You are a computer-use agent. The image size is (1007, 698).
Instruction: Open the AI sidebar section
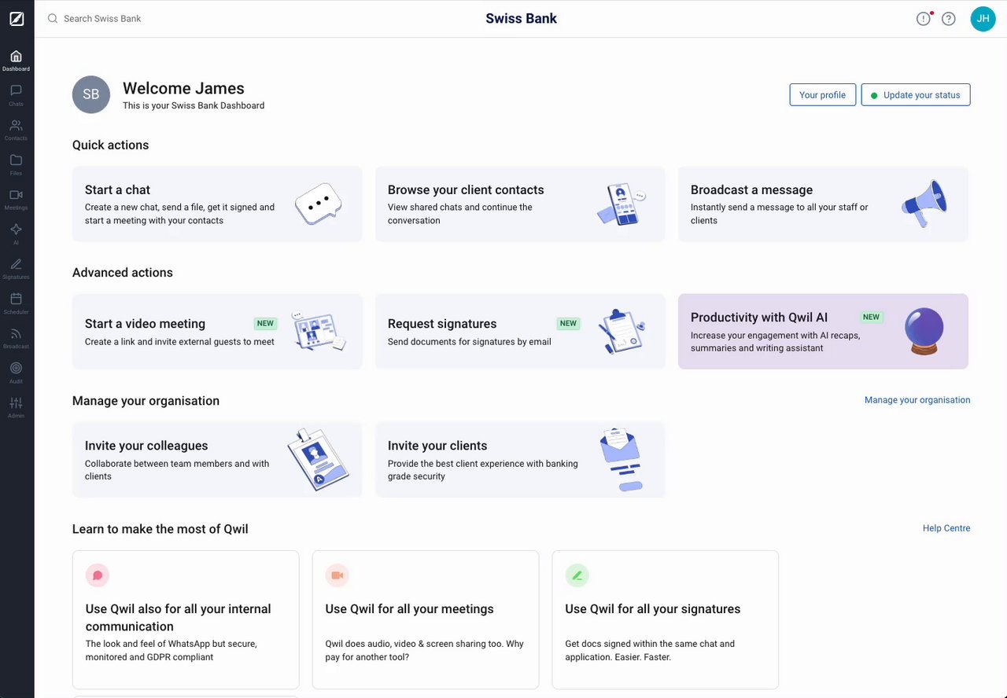(x=16, y=233)
